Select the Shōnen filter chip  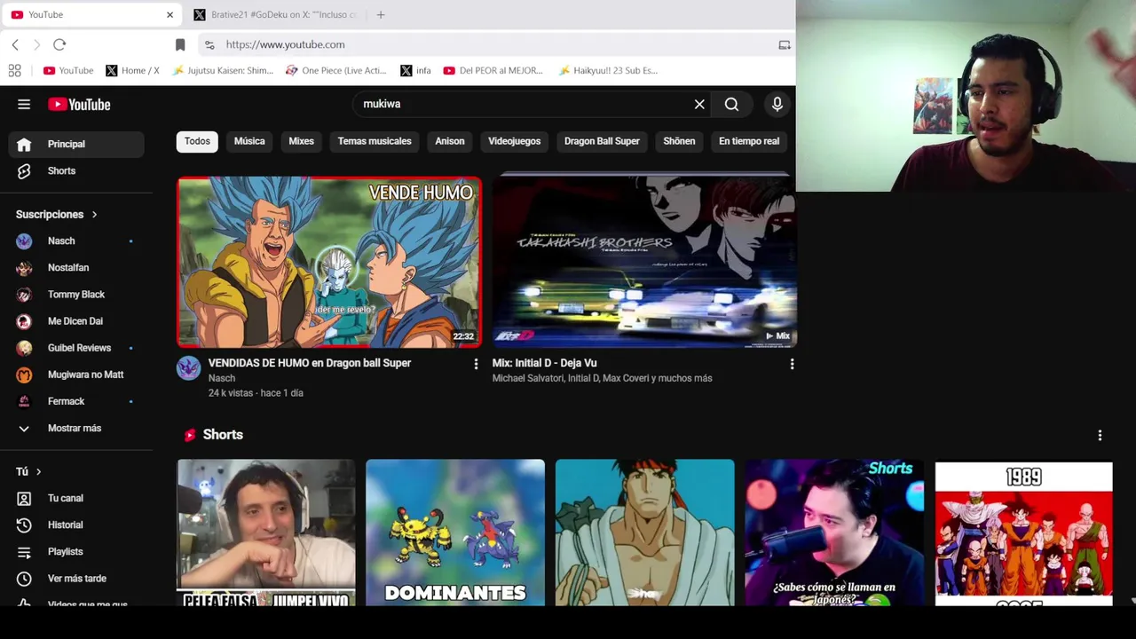coord(679,141)
